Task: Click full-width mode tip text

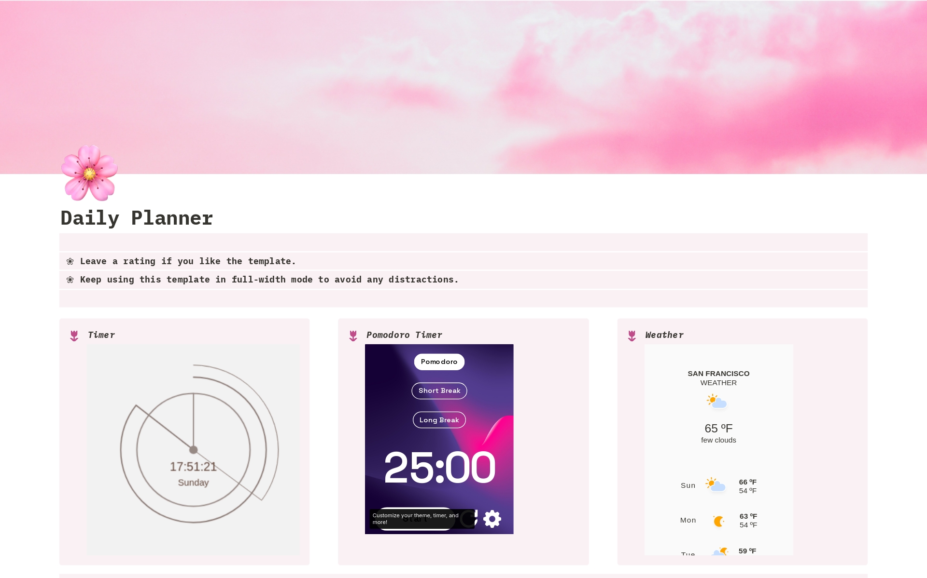Action: click(269, 280)
